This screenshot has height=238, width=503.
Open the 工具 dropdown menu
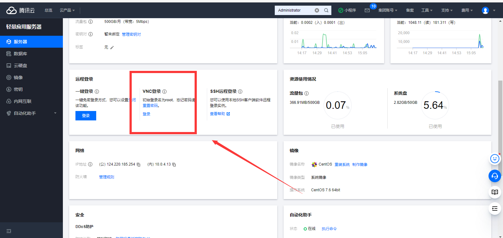[427, 10]
